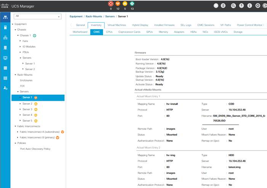Open the info icon in the header
267x188 pixels.
(x=249, y=6)
